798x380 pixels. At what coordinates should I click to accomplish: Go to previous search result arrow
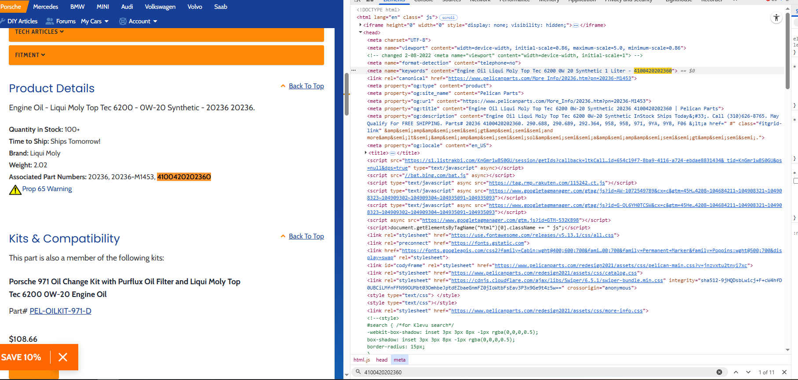click(x=736, y=372)
